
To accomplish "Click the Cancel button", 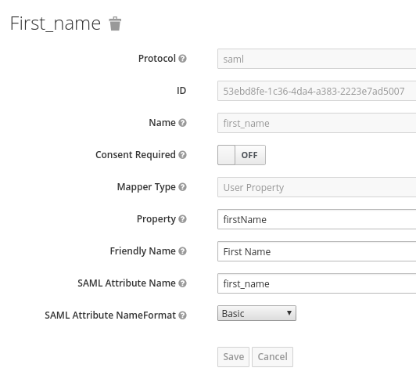I will click(x=272, y=357).
